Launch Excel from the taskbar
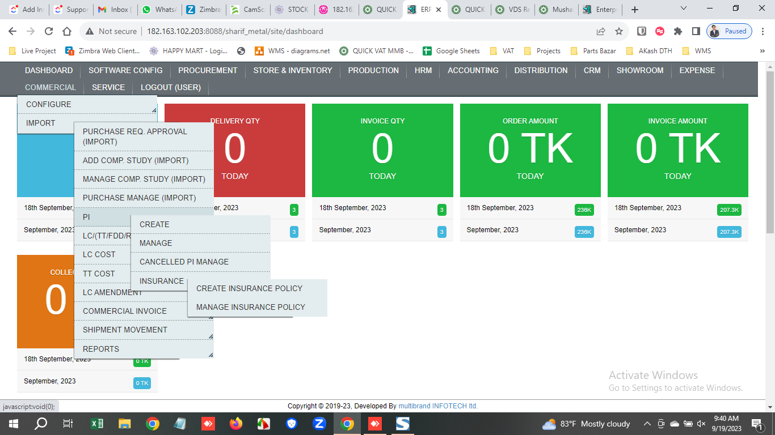Image resolution: width=775 pixels, height=435 pixels. [97, 424]
